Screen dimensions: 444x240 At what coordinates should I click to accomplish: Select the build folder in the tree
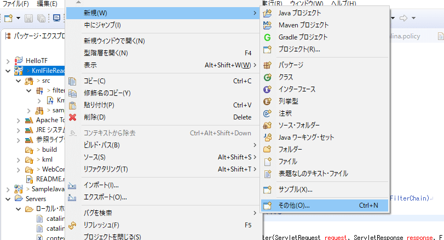tap(49, 150)
